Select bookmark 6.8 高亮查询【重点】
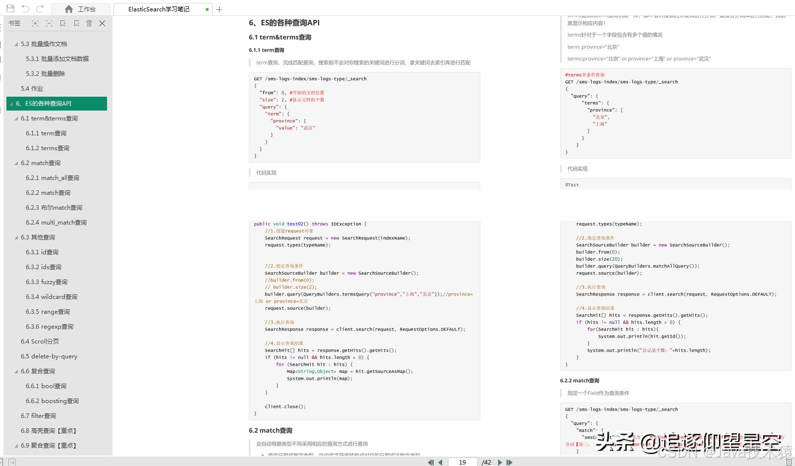Screen dimensions: 795x466 point(50,430)
